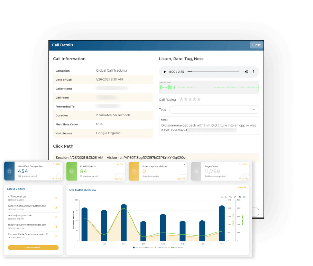Click Show More under Latest Visitors

click(33, 248)
